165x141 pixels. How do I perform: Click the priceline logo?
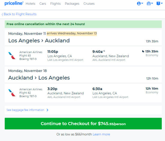point(14,3)
